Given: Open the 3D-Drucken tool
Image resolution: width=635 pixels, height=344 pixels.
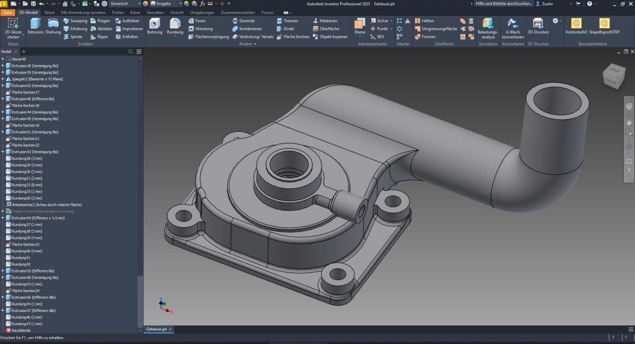Looking at the screenshot, I should coord(538,26).
